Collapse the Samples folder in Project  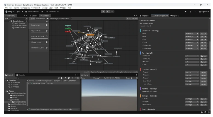pos(9,100)
